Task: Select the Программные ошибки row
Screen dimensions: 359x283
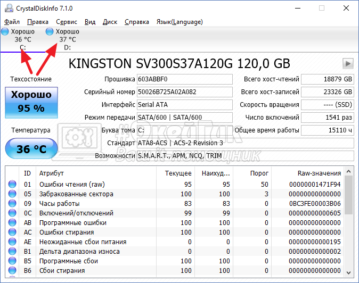Action: point(175,223)
